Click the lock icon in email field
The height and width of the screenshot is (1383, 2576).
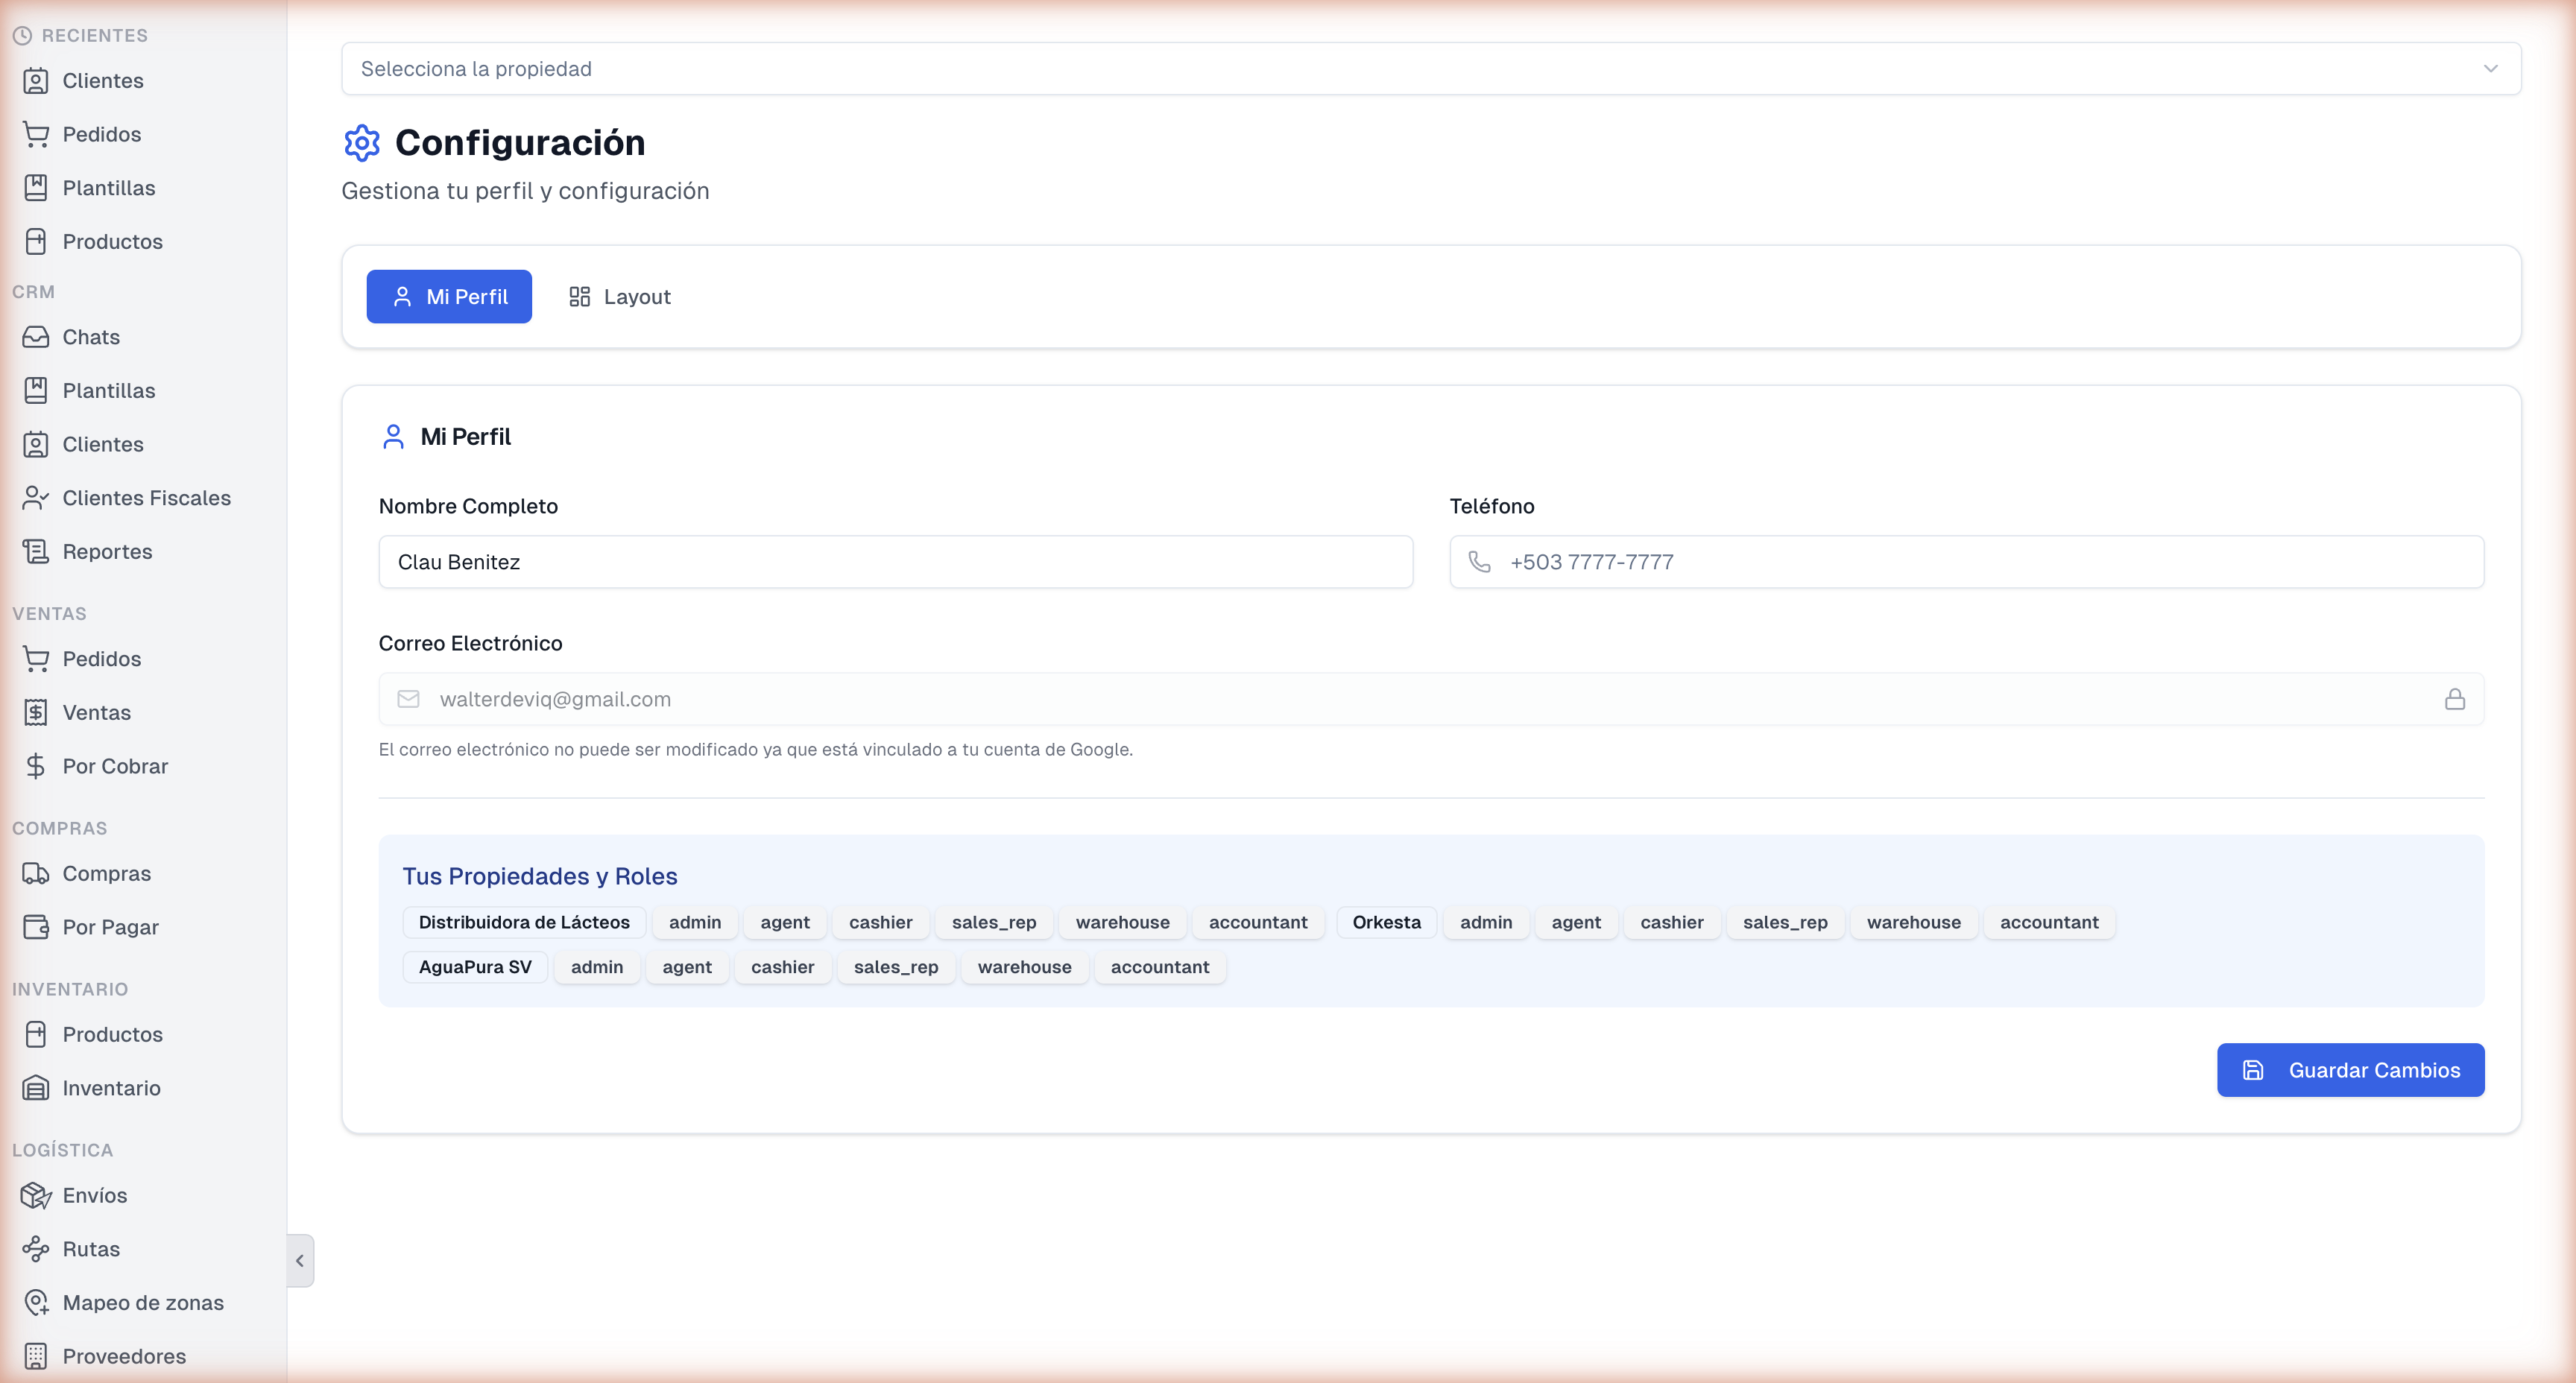[2455, 699]
